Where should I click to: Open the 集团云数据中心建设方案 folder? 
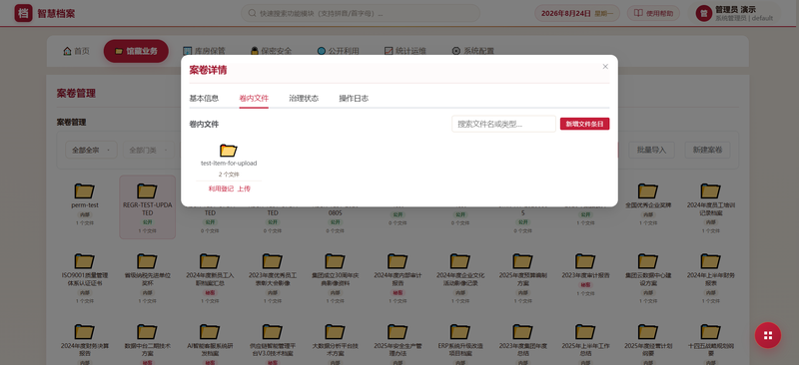coord(648,261)
